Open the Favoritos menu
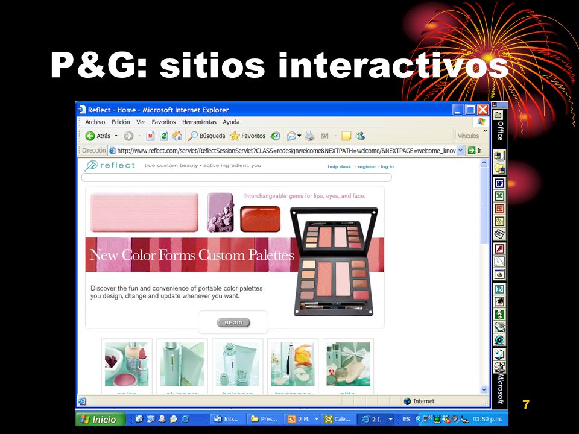 click(x=163, y=122)
